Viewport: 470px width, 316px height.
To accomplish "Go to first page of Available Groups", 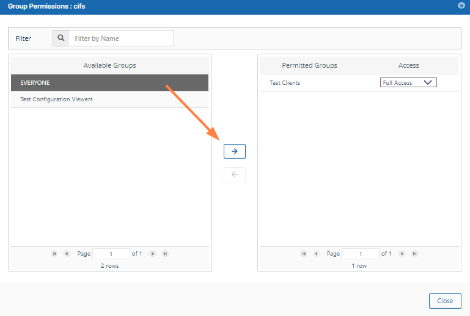I will coord(54,254).
